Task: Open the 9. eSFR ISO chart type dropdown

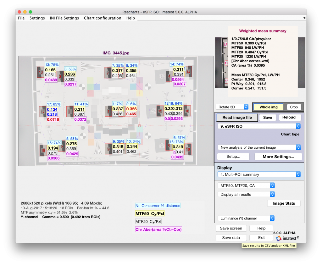Action: (x=259, y=126)
